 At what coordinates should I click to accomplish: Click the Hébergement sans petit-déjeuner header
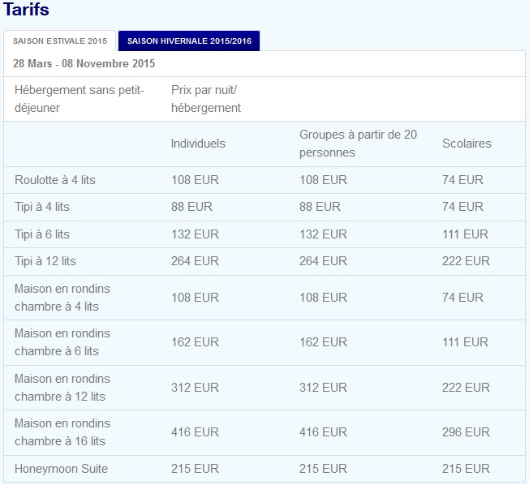[x=80, y=99]
